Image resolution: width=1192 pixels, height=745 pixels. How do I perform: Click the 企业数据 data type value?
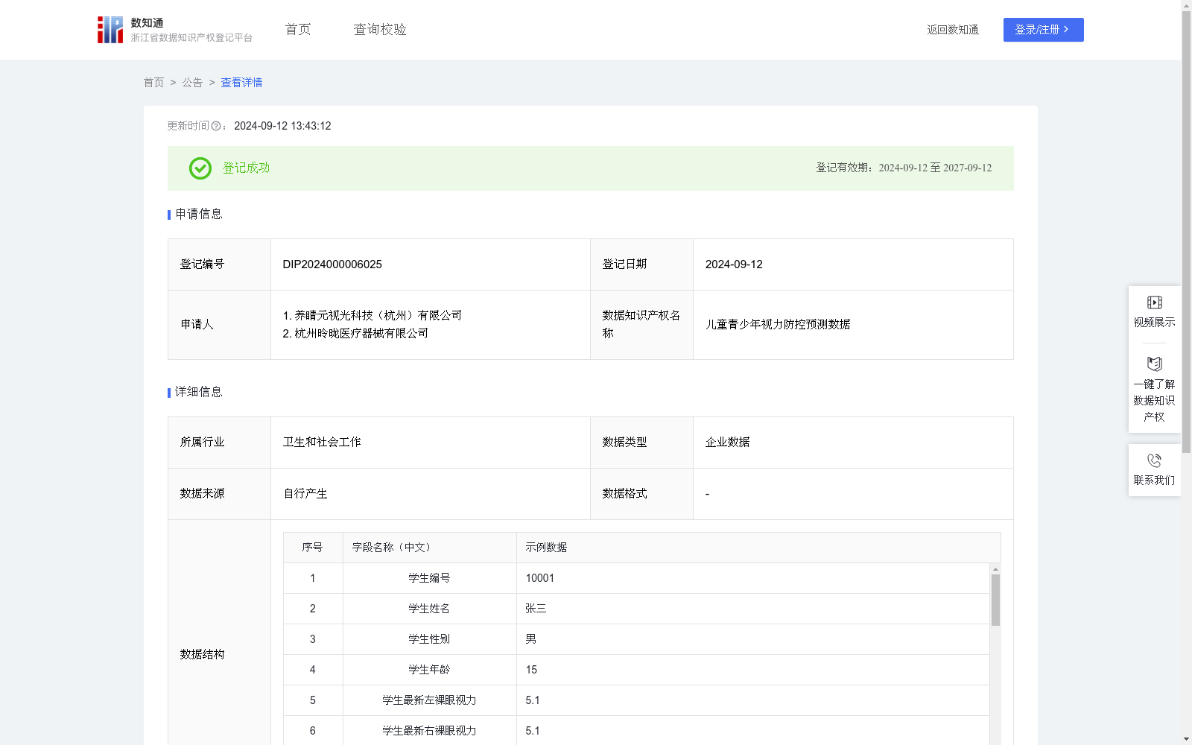click(x=727, y=443)
